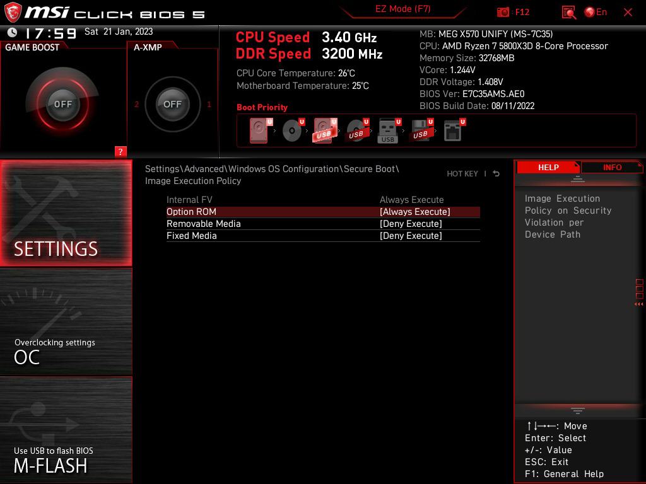
Task: Open the SETTINGS section
Action: coord(66,213)
